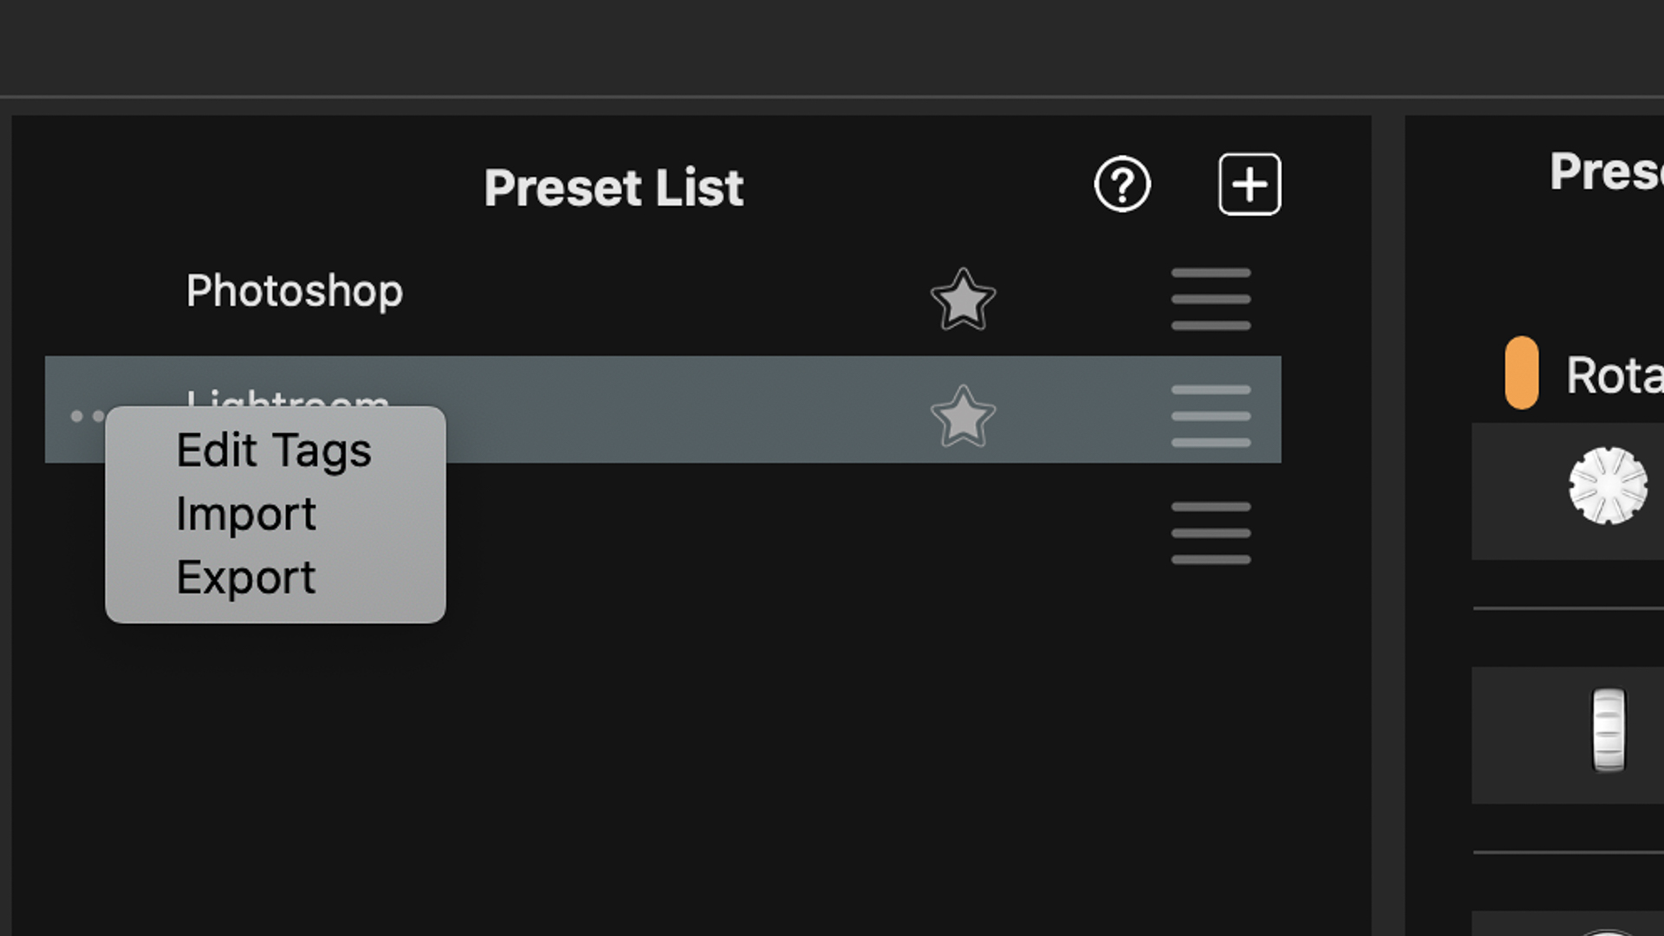Favorite the Photoshop preset with the star
The image size is (1664, 936).
(x=962, y=300)
